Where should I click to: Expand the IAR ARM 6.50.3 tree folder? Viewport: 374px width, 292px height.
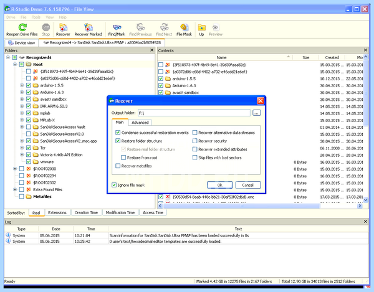pos(22,106)
